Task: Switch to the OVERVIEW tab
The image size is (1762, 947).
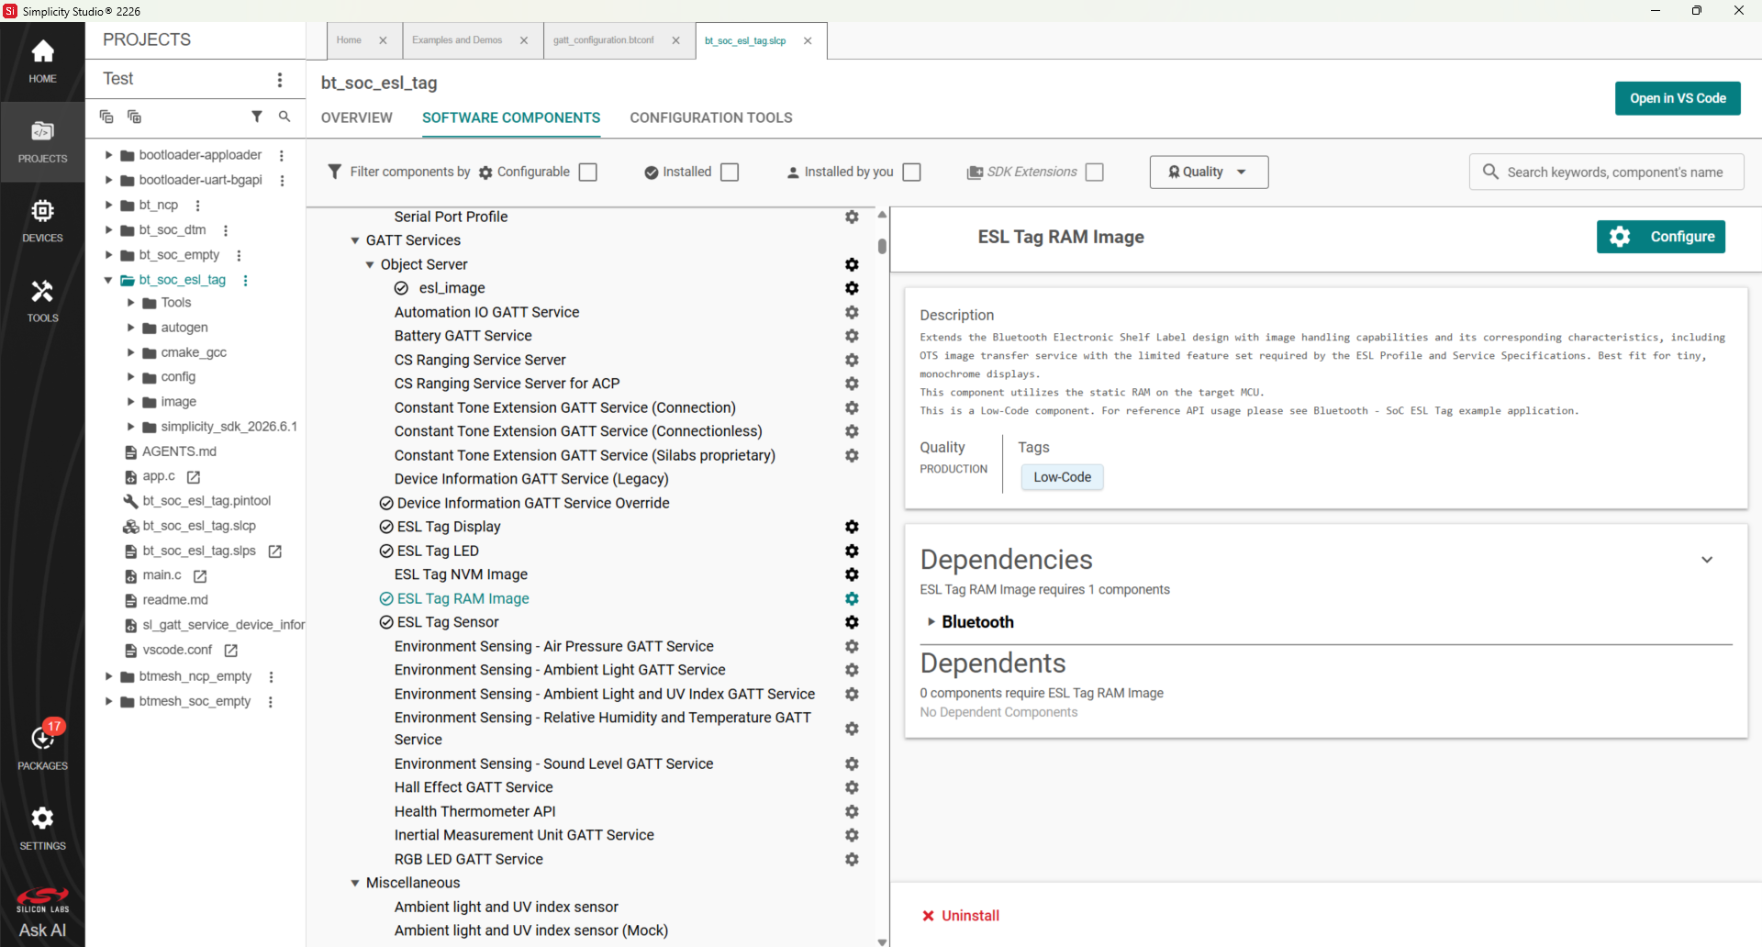Action: pyautogui.click(x=356, y=117)
